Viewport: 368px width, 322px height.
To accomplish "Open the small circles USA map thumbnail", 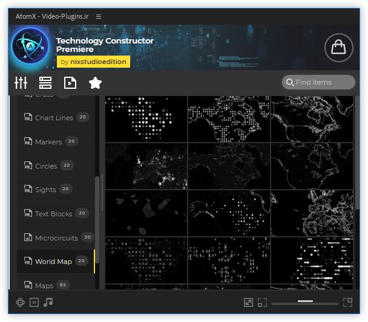I will [146, 260].
